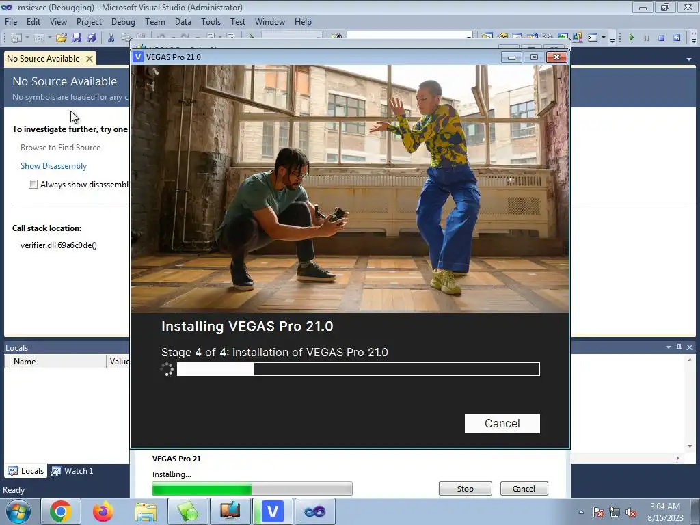Click Cancel in lower VEGAS Pro 21 window
700x525 pixels.
click(x=524, y=488)
